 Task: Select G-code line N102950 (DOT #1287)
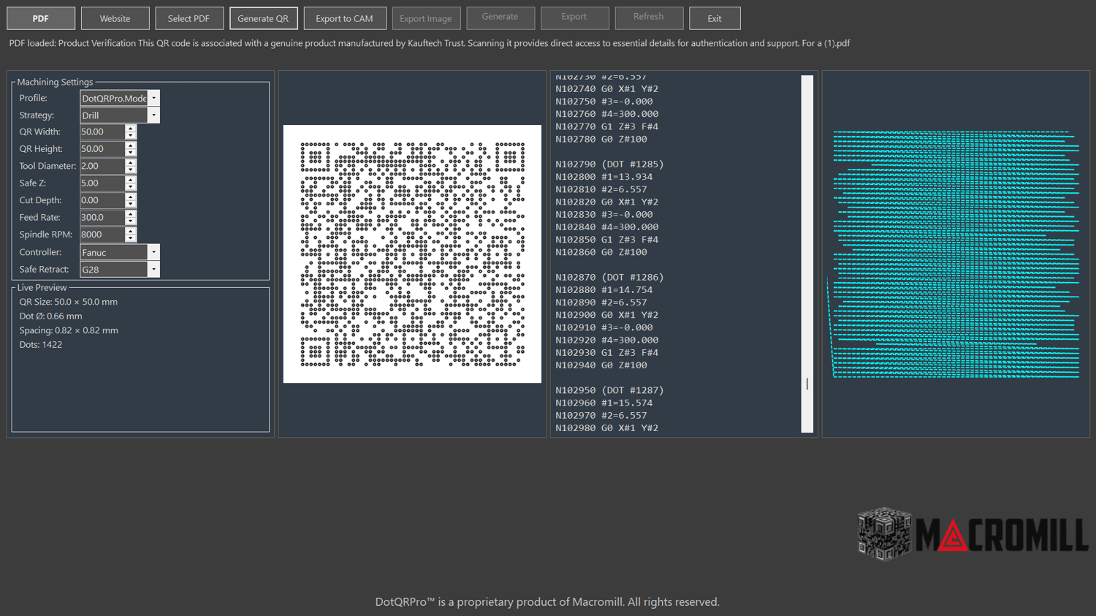coord(609,391)
